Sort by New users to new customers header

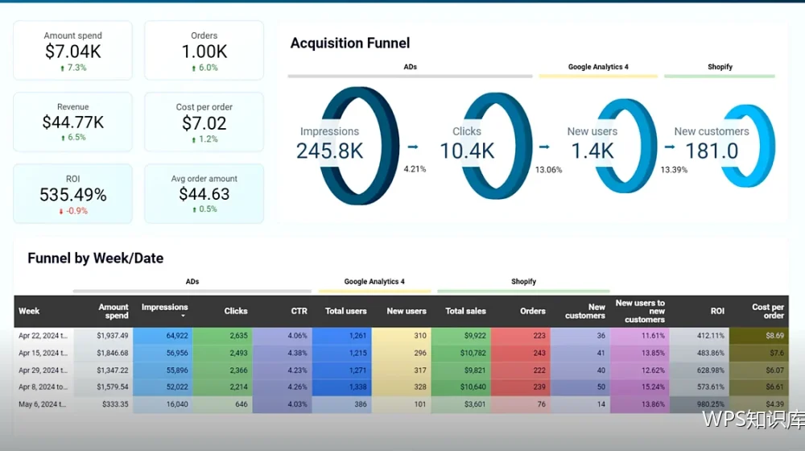[640, 311]
